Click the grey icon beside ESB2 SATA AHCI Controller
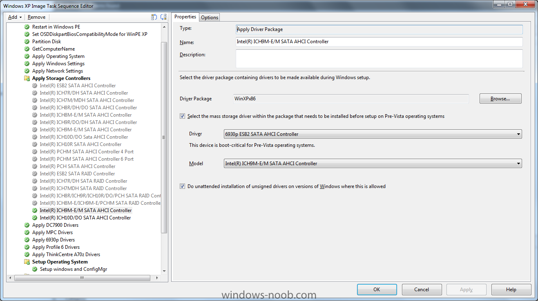 pos(35,86)
